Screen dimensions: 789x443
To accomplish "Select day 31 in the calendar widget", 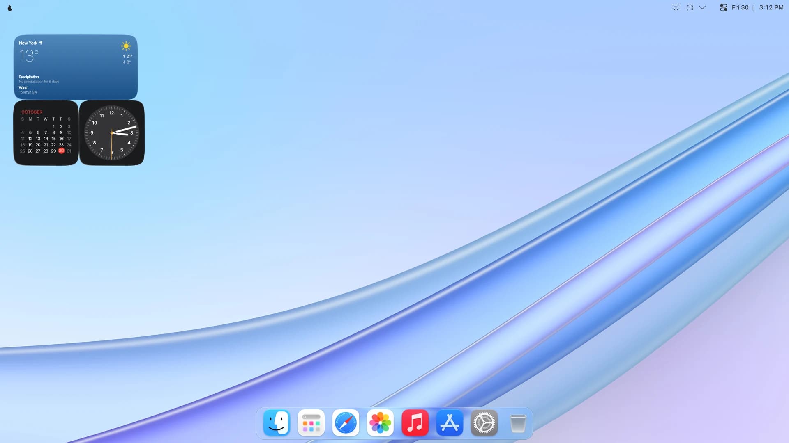I will 69,151.
